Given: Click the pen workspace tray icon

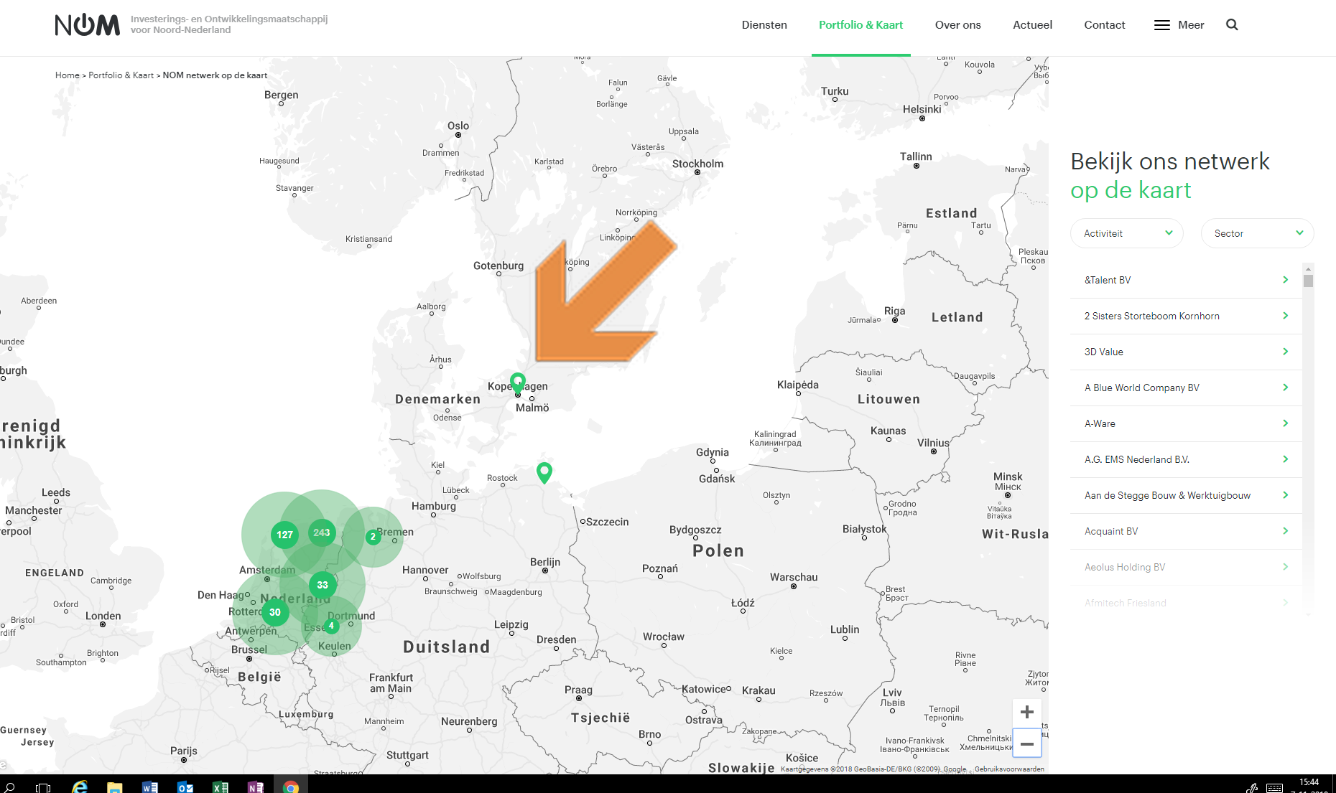Looking at the screenshot, I should point(1252,788).
